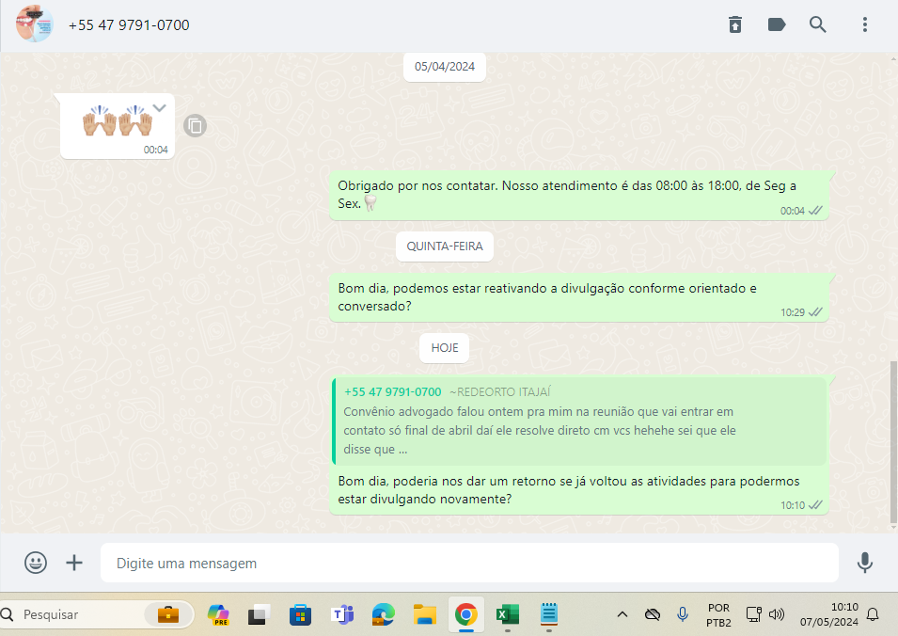Open the emoji picker smiley icon
Screen dimensions: 898x636
[x=36, y=563]
